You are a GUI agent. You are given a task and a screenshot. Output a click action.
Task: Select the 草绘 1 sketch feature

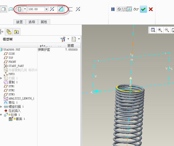click(13, 103)
